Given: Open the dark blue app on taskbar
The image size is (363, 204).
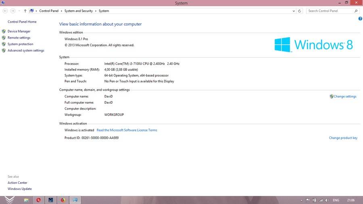Looking at the screenshot, I should [x=50, y=200].
